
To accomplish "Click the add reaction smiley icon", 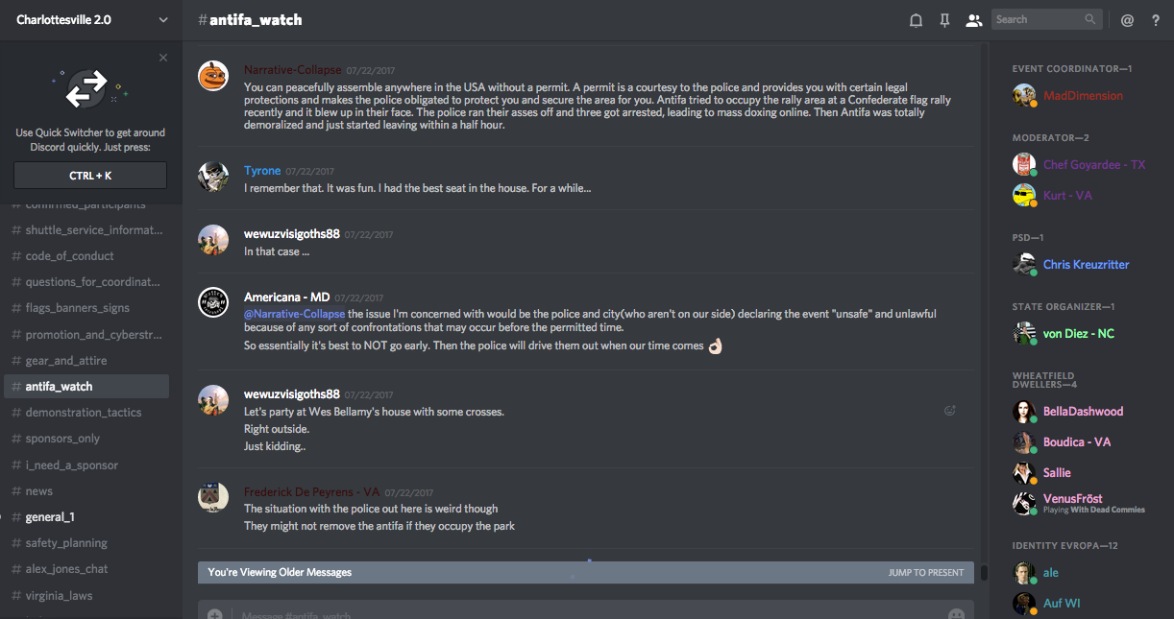I will click(950, 411).
